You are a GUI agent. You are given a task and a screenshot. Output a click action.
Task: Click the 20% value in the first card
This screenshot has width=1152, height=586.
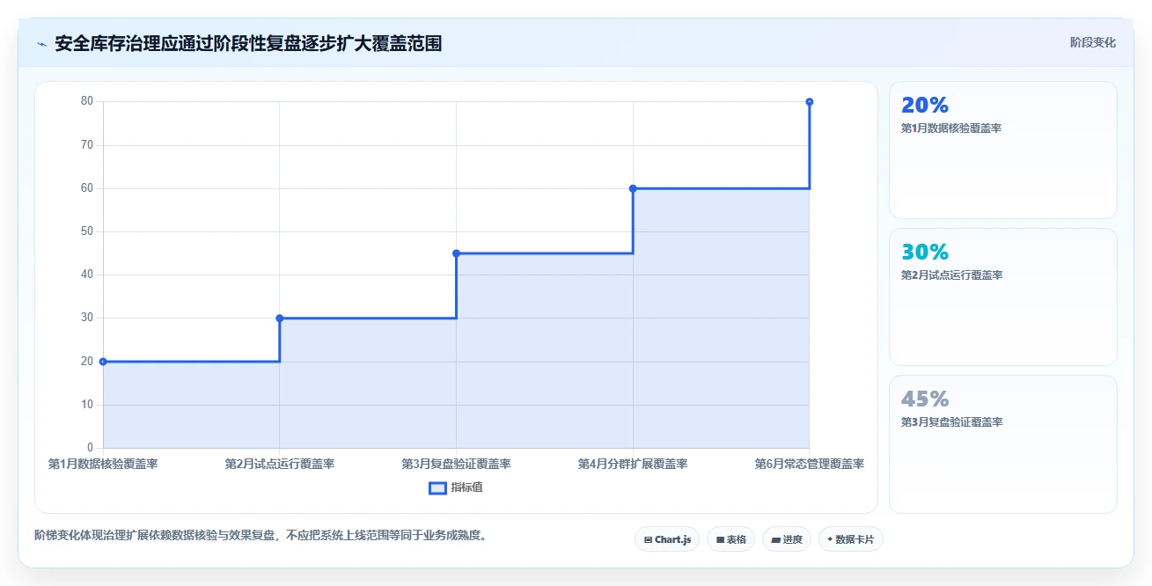[925, 106]
